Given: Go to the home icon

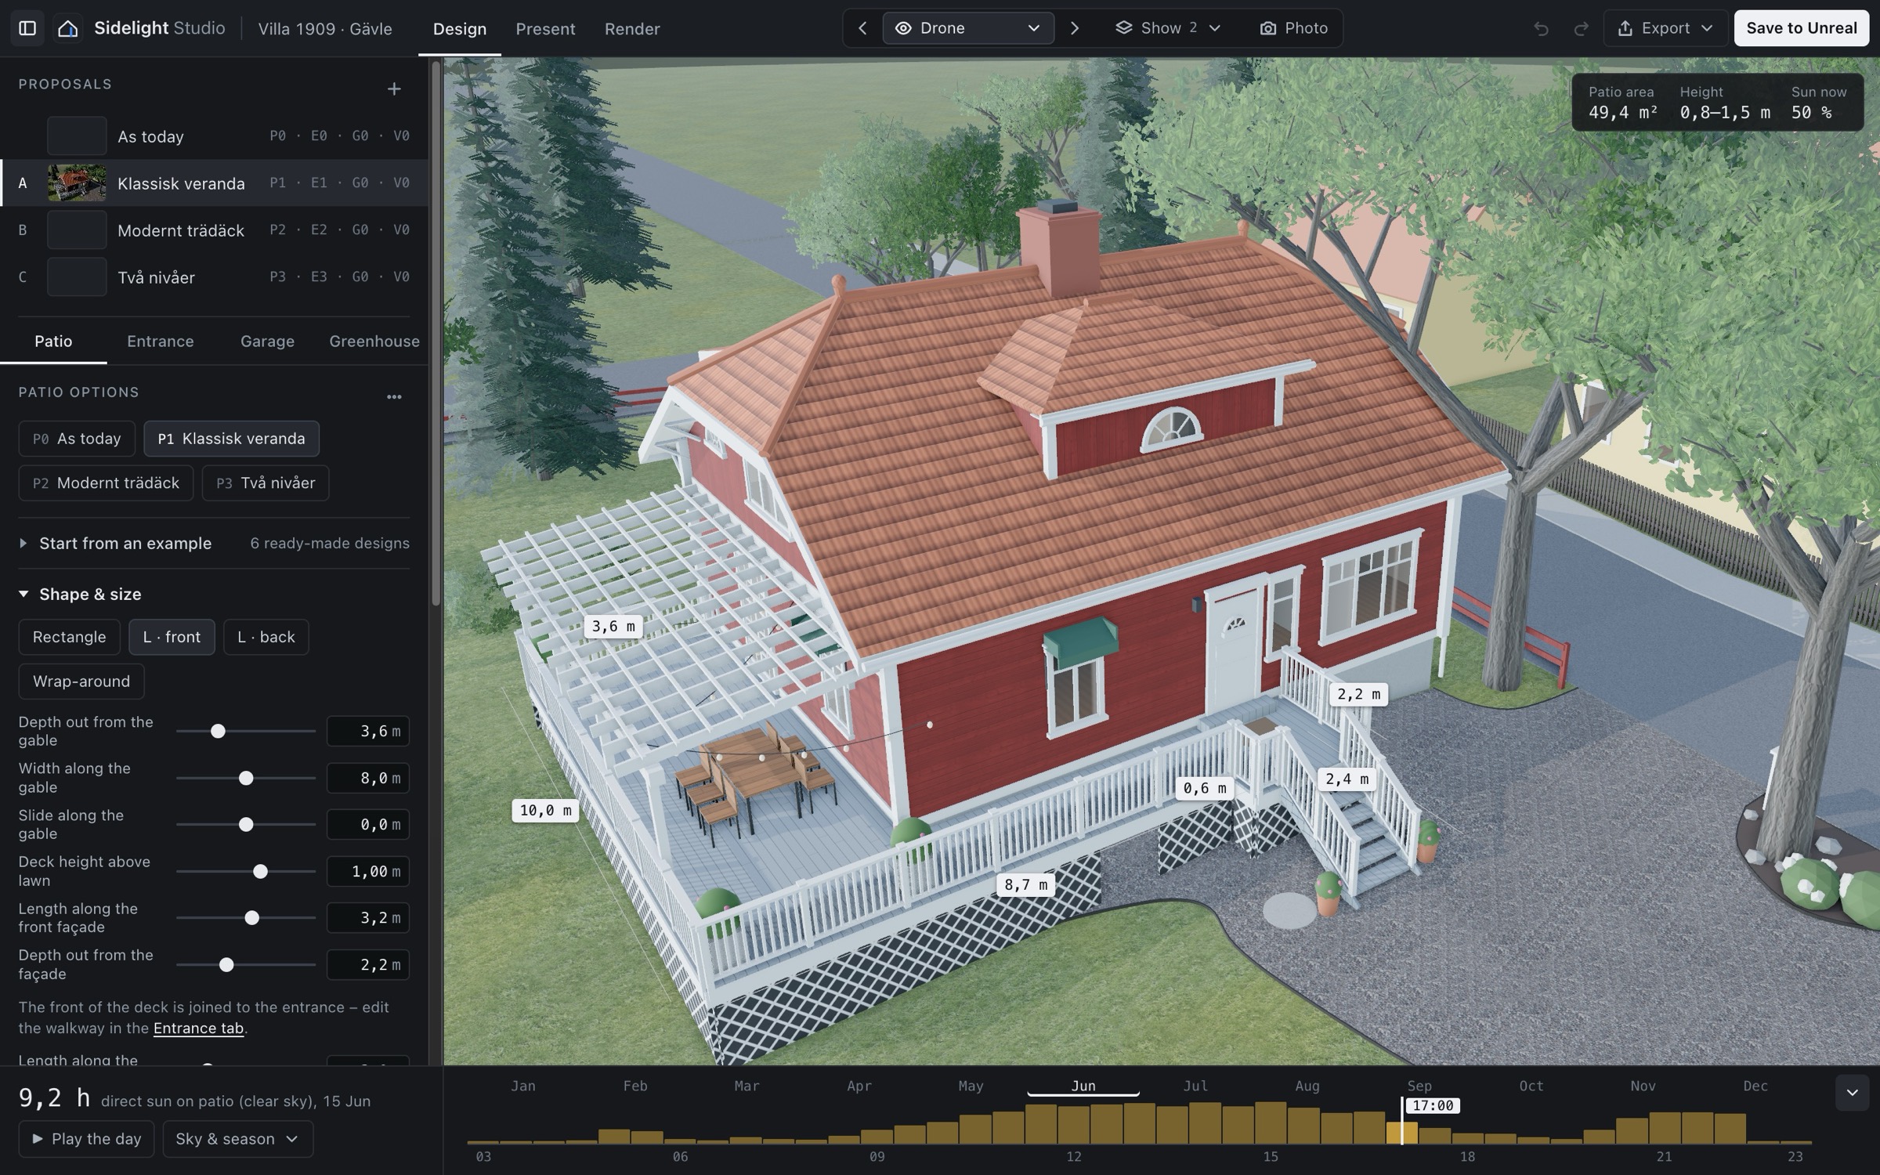Looking at the screenshot, I should click(68, 28).
